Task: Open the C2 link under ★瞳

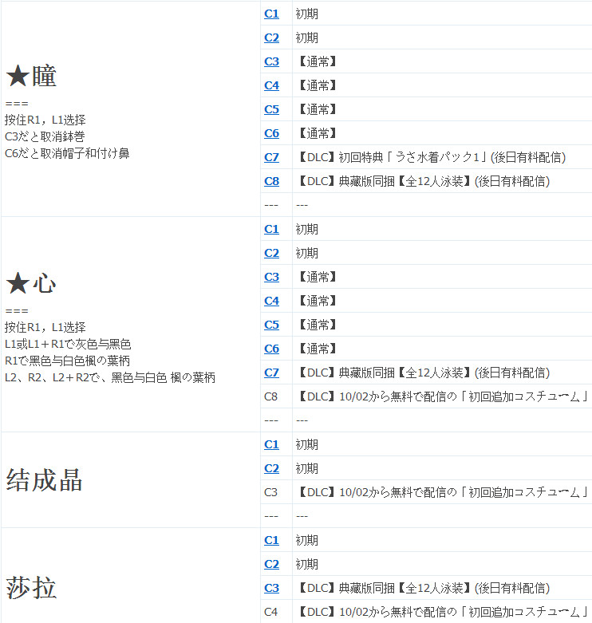Action: (x=271, y=37)
